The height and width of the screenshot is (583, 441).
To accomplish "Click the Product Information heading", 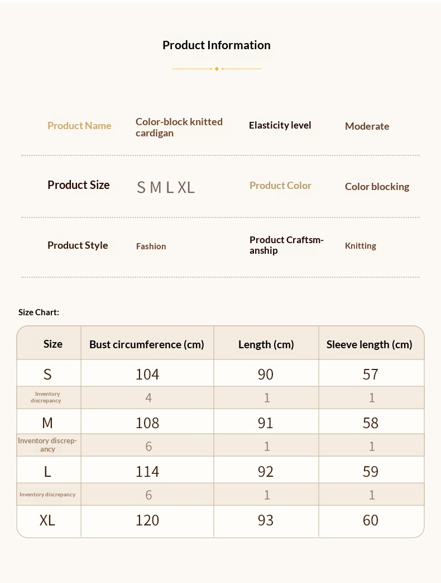I will pyautogui.click(x=217, y=45).
